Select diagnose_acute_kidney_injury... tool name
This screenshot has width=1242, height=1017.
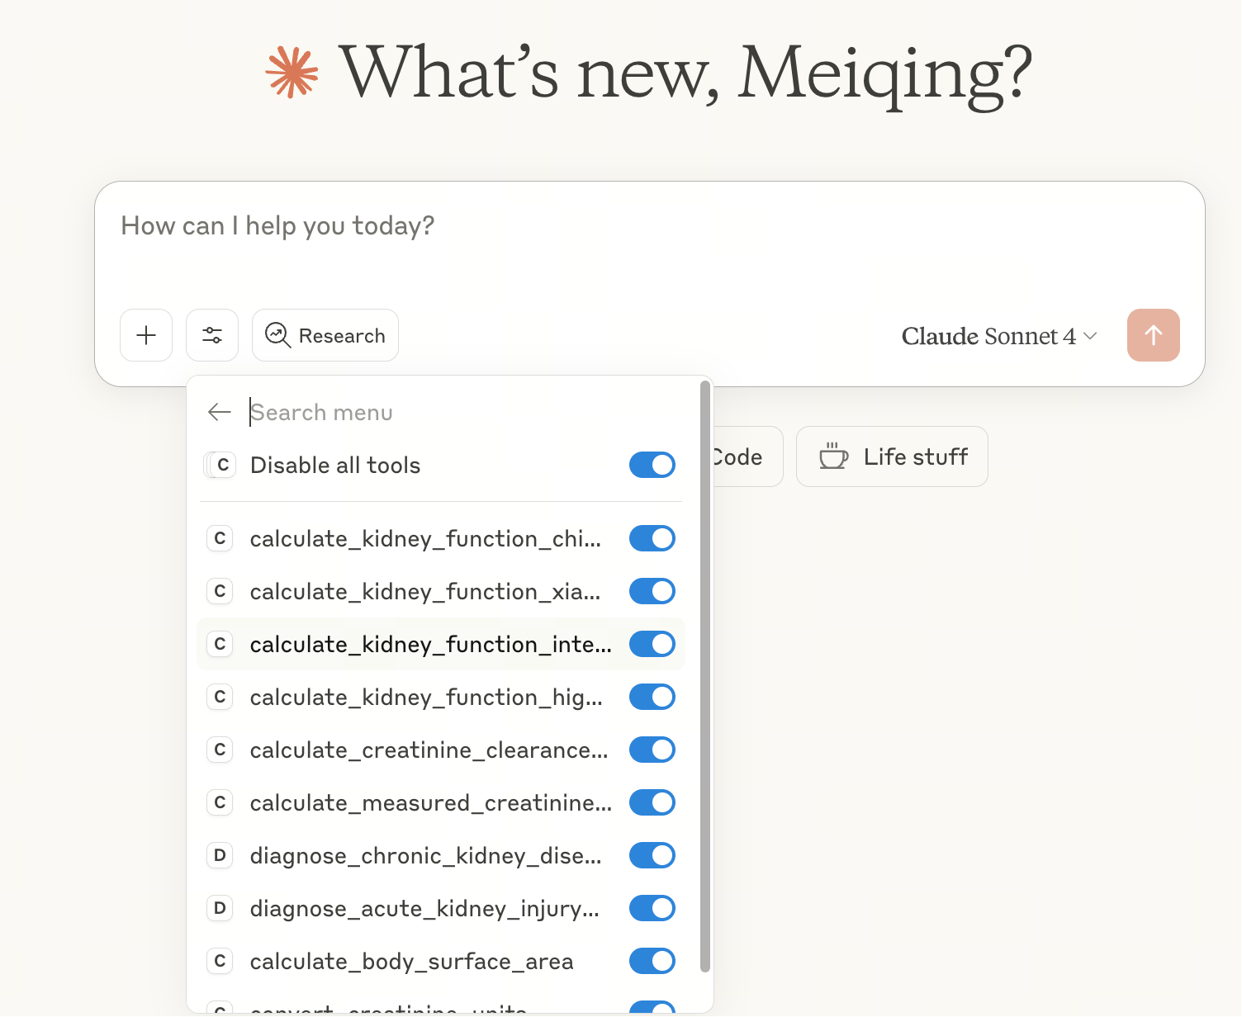(x=424, y=908)
